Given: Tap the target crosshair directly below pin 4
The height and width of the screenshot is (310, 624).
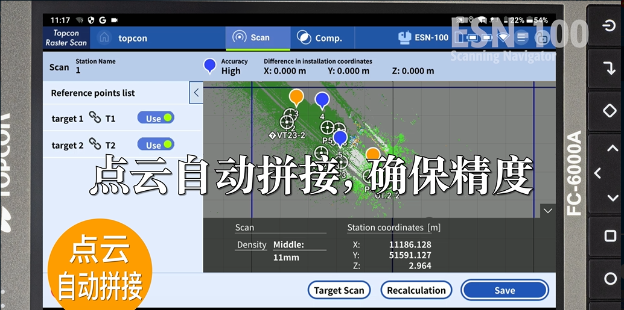Looking at the screenshot, I should click(327, 128).
